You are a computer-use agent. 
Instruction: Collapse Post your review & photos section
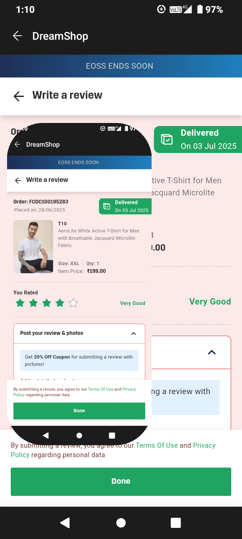tap(133, 334)
